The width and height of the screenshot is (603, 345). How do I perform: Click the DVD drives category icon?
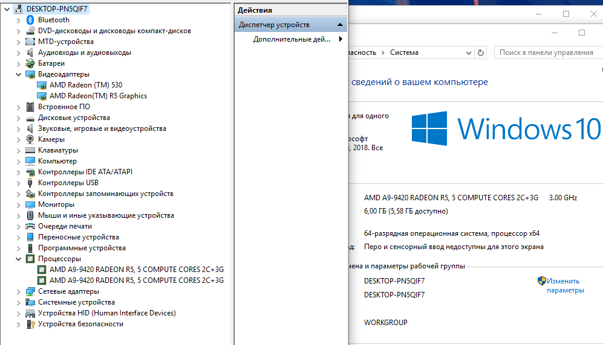(30, 31)
